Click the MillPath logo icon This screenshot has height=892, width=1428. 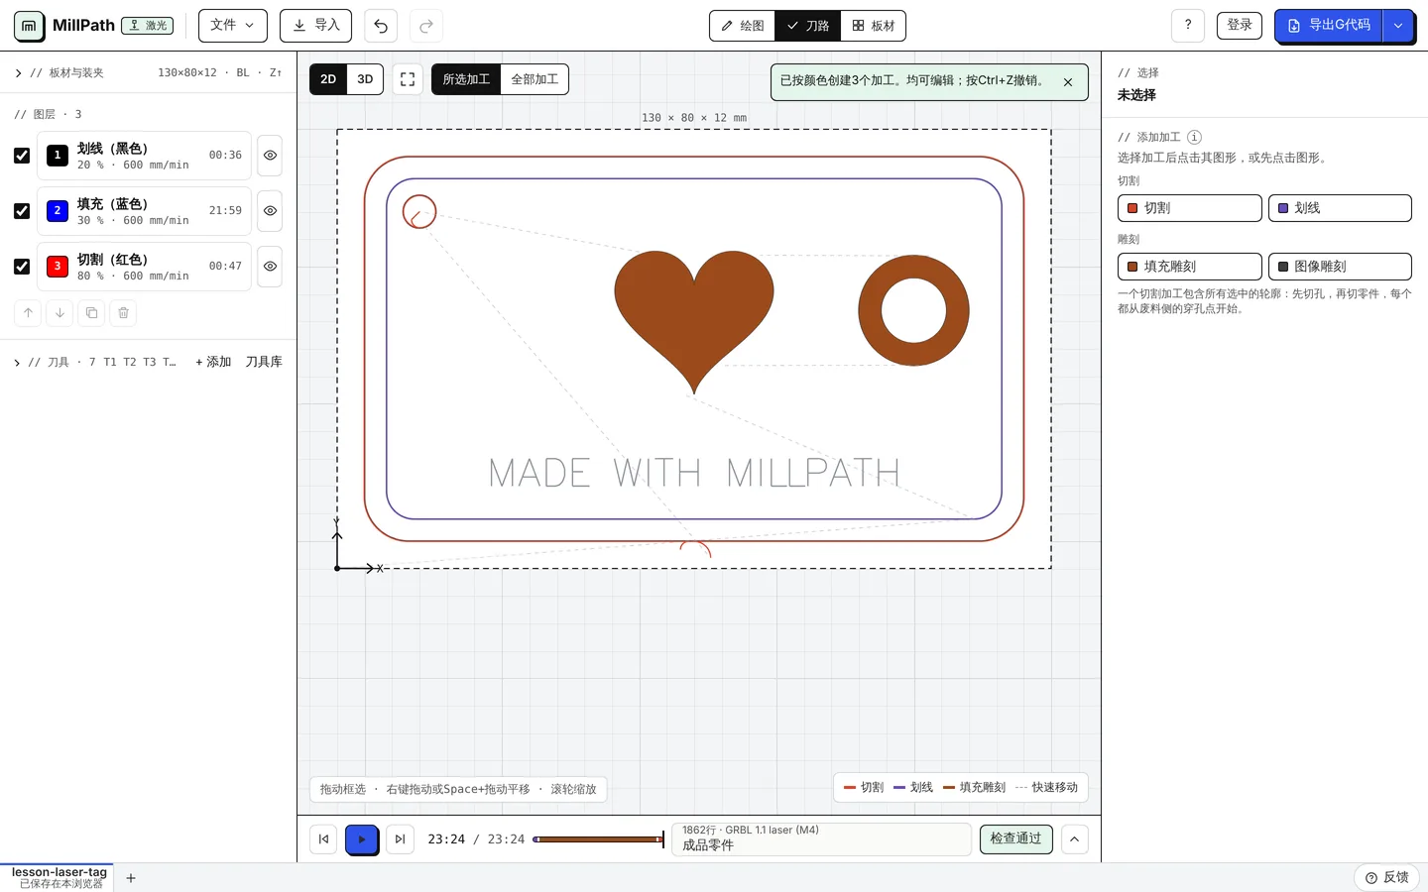click(29, 26)
